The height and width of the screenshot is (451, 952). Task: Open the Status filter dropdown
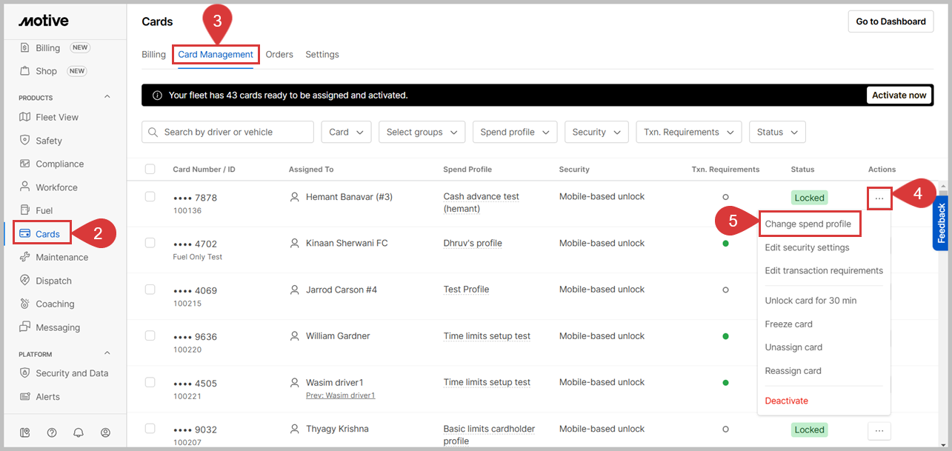(x=777, y=132)
